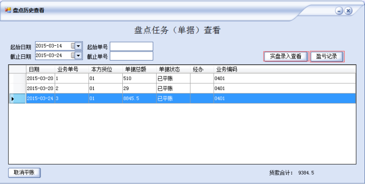Click the empty 经办 cell in the 510 row
This screenshot has width=365, height=184.
point(202,78)
